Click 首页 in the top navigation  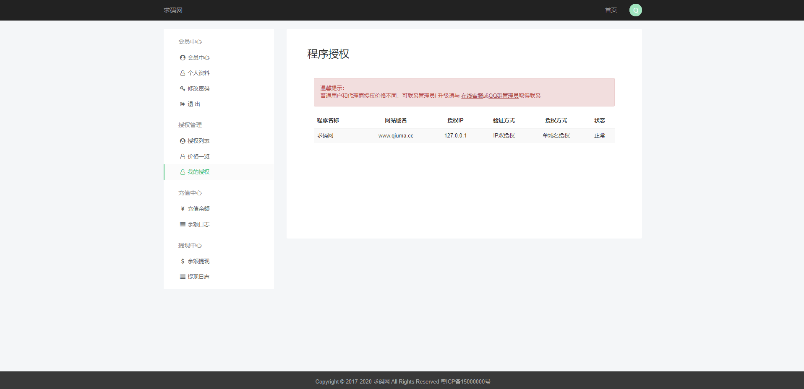(x=611, y=10)
